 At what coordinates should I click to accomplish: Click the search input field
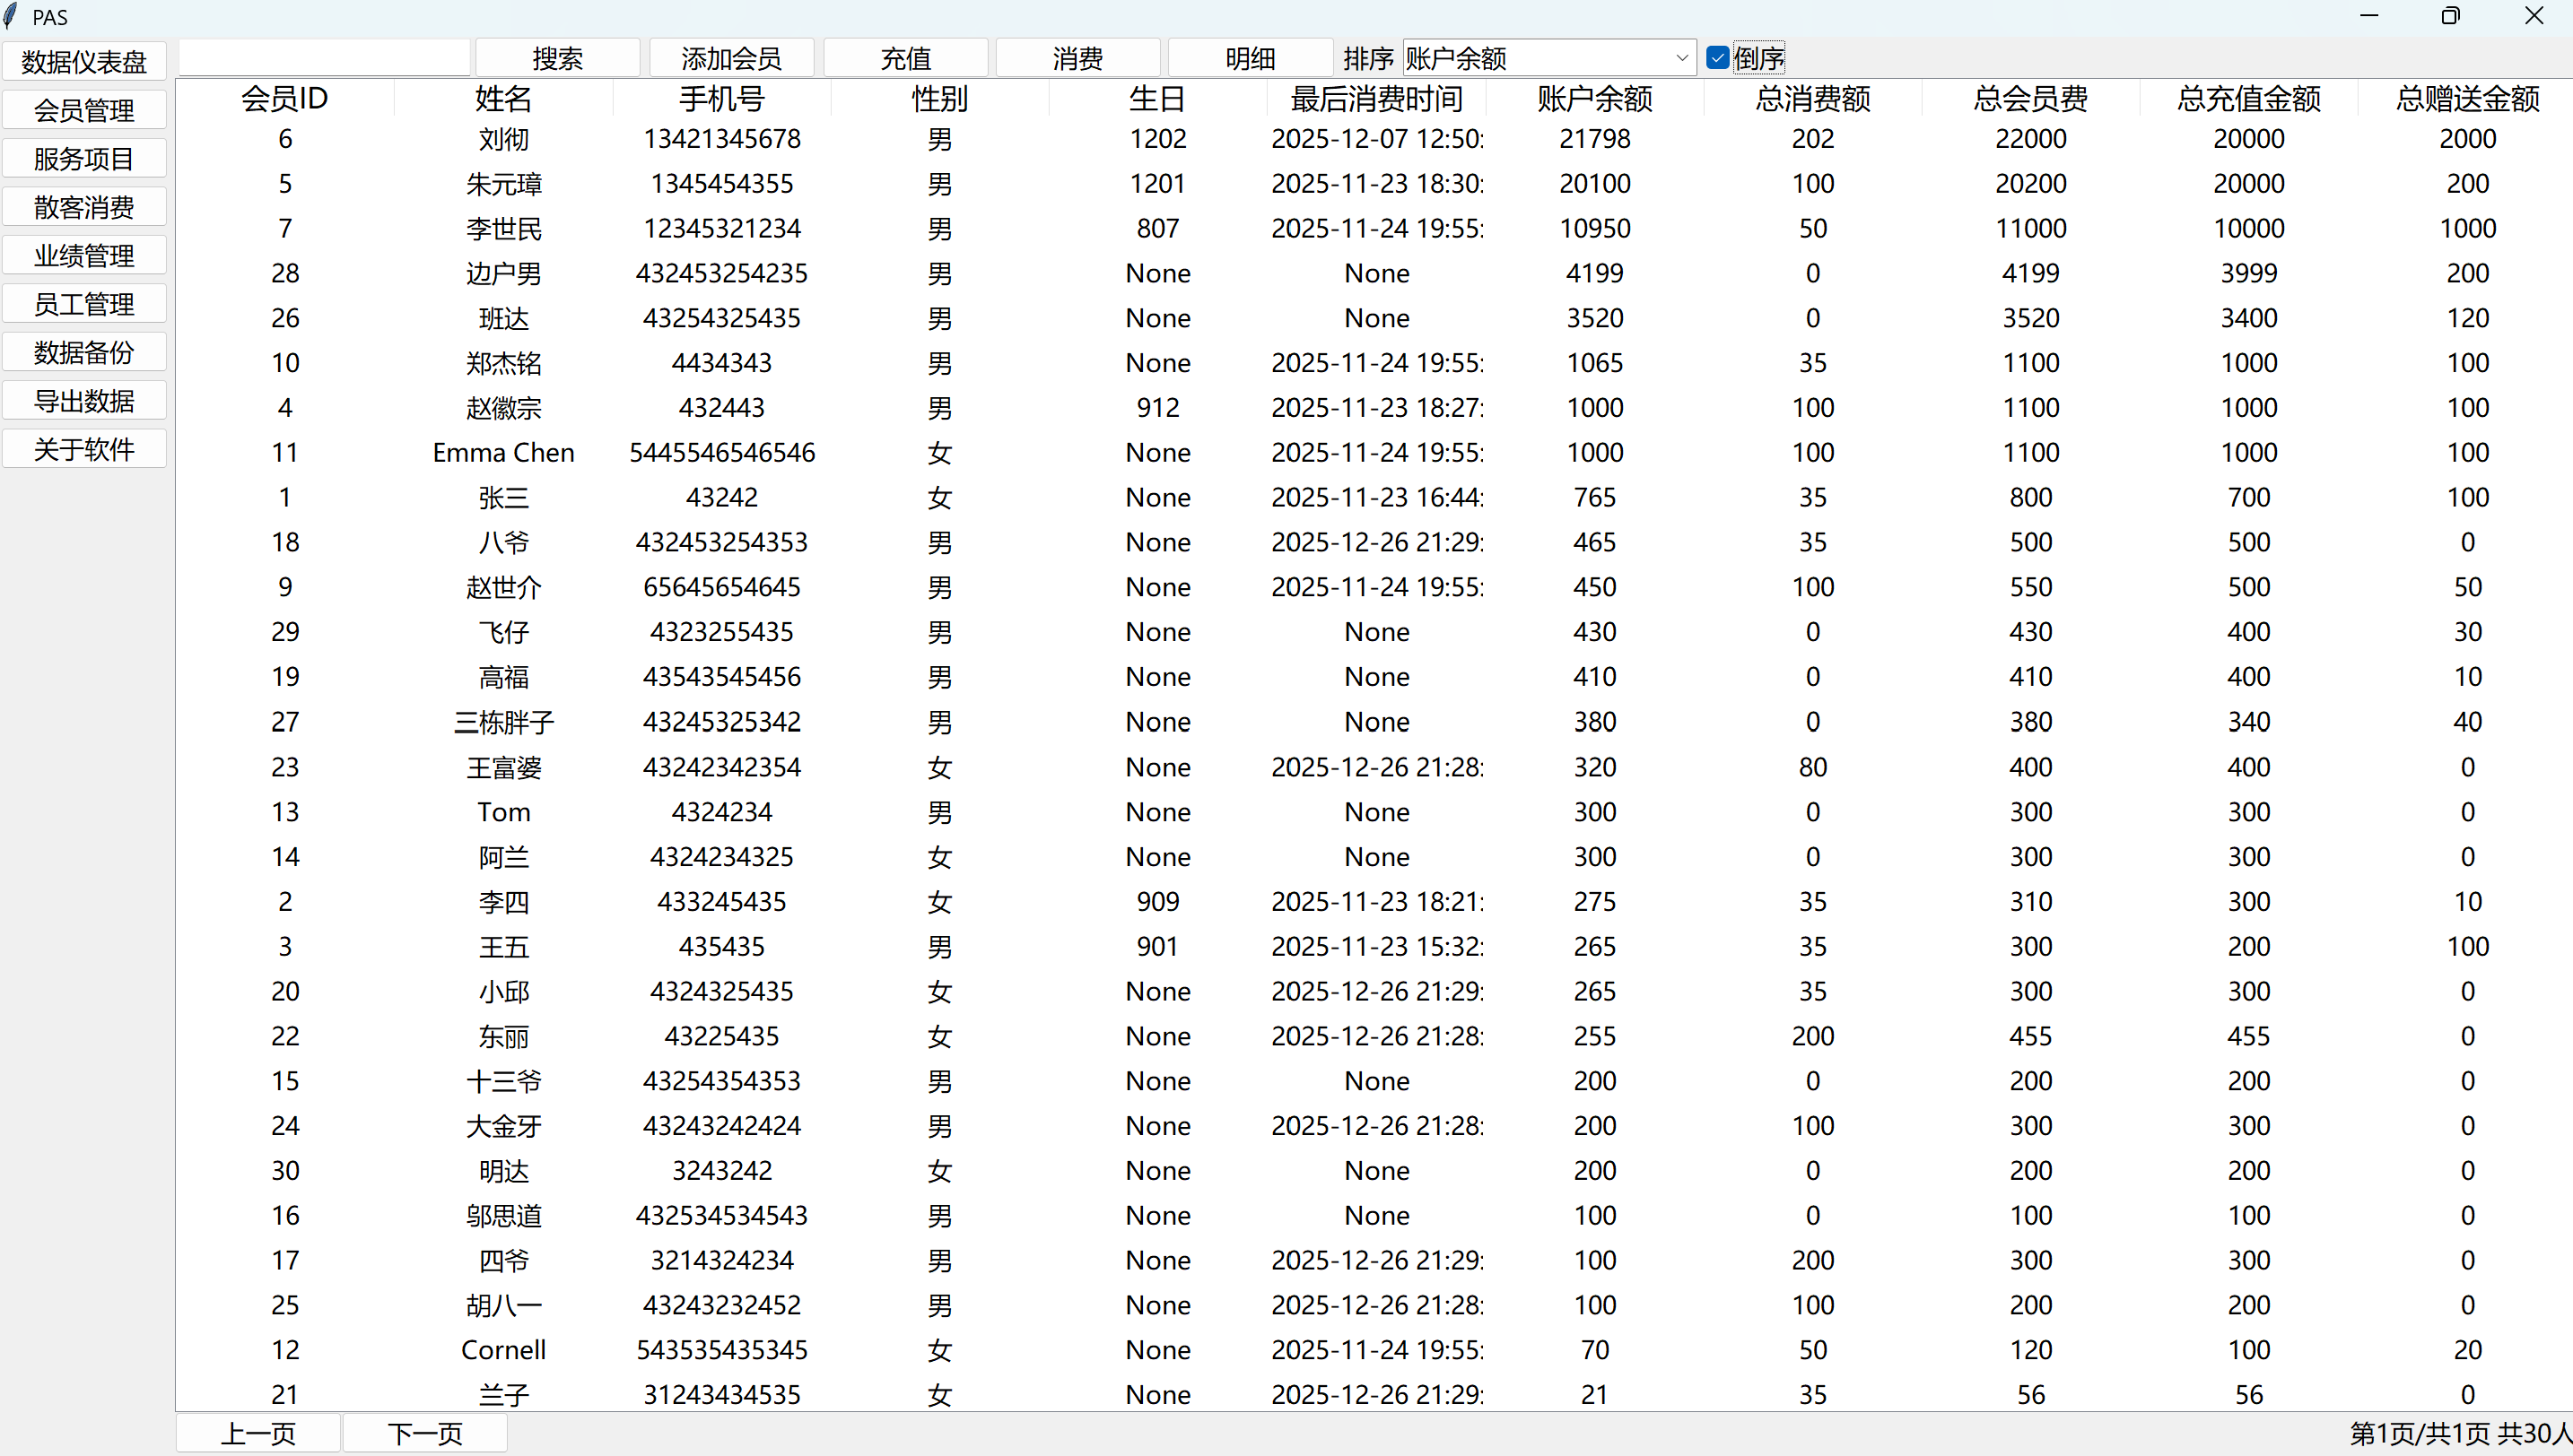tap(324, 58)
